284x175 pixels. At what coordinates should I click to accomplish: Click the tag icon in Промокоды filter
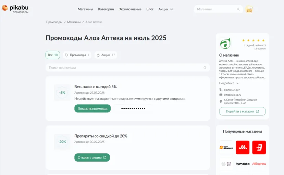point(66,55)
